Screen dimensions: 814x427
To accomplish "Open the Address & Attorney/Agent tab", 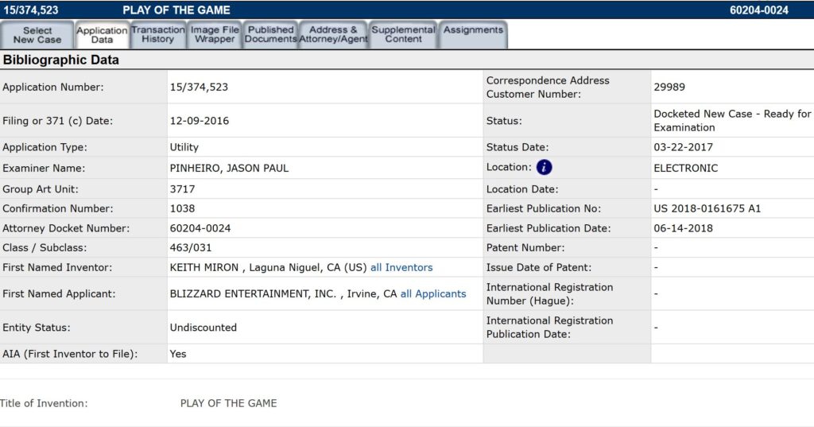I will [333, 35].
